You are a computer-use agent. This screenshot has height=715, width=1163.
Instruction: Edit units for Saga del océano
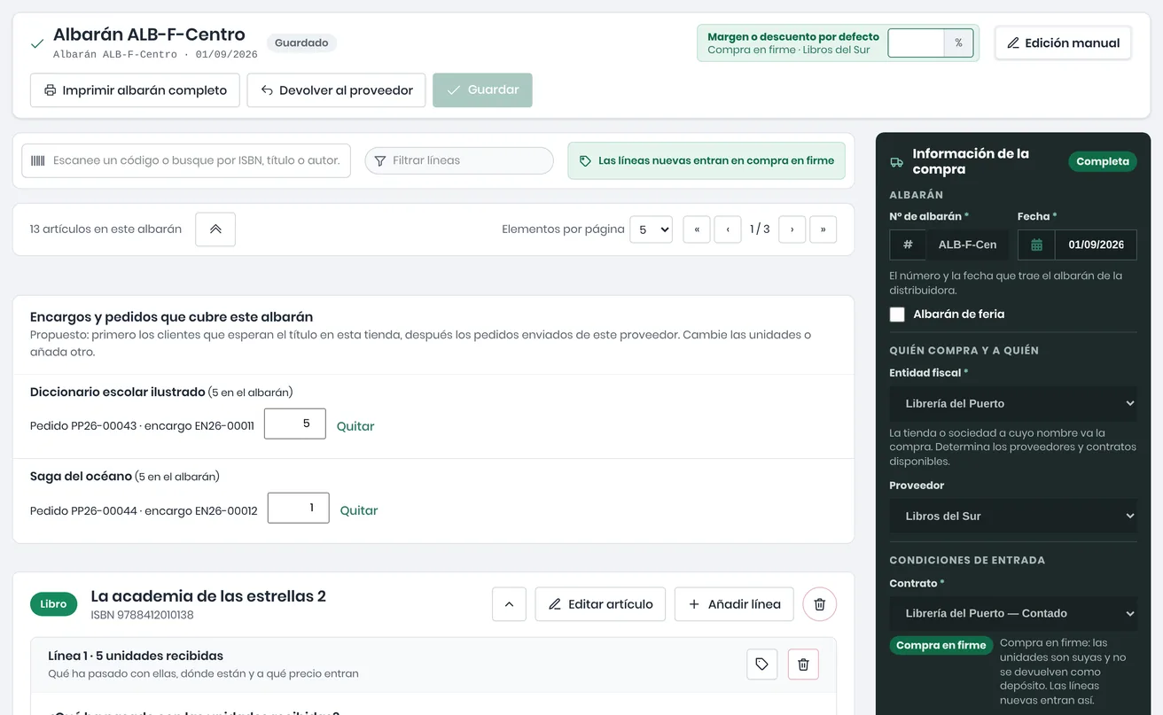pyautogui.click(x=299, y=508)
